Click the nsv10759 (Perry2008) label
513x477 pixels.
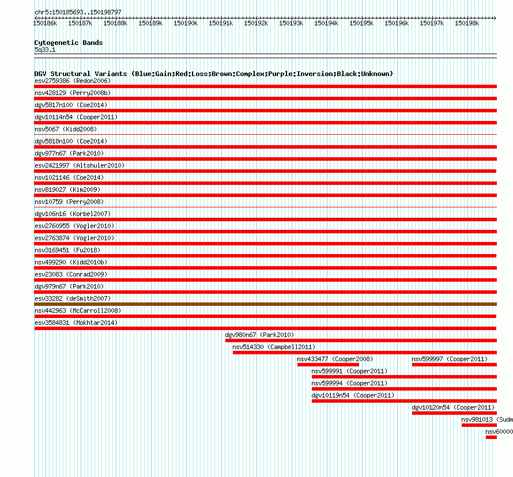coord(69,202)
